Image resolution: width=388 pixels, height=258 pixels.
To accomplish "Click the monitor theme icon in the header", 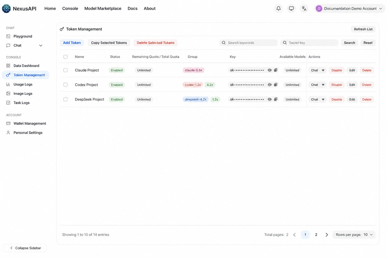I will (x=291, y=9).
